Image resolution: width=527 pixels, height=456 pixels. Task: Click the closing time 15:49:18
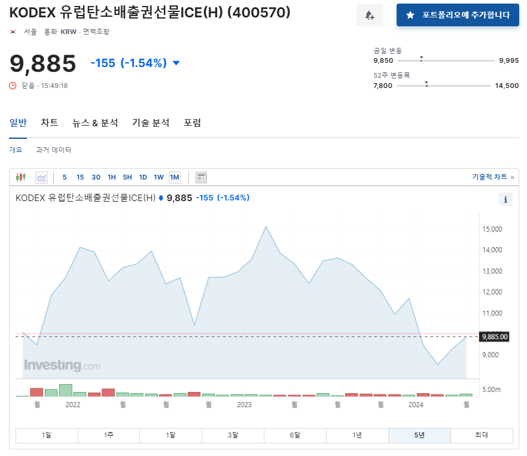(x=54, y=86)
